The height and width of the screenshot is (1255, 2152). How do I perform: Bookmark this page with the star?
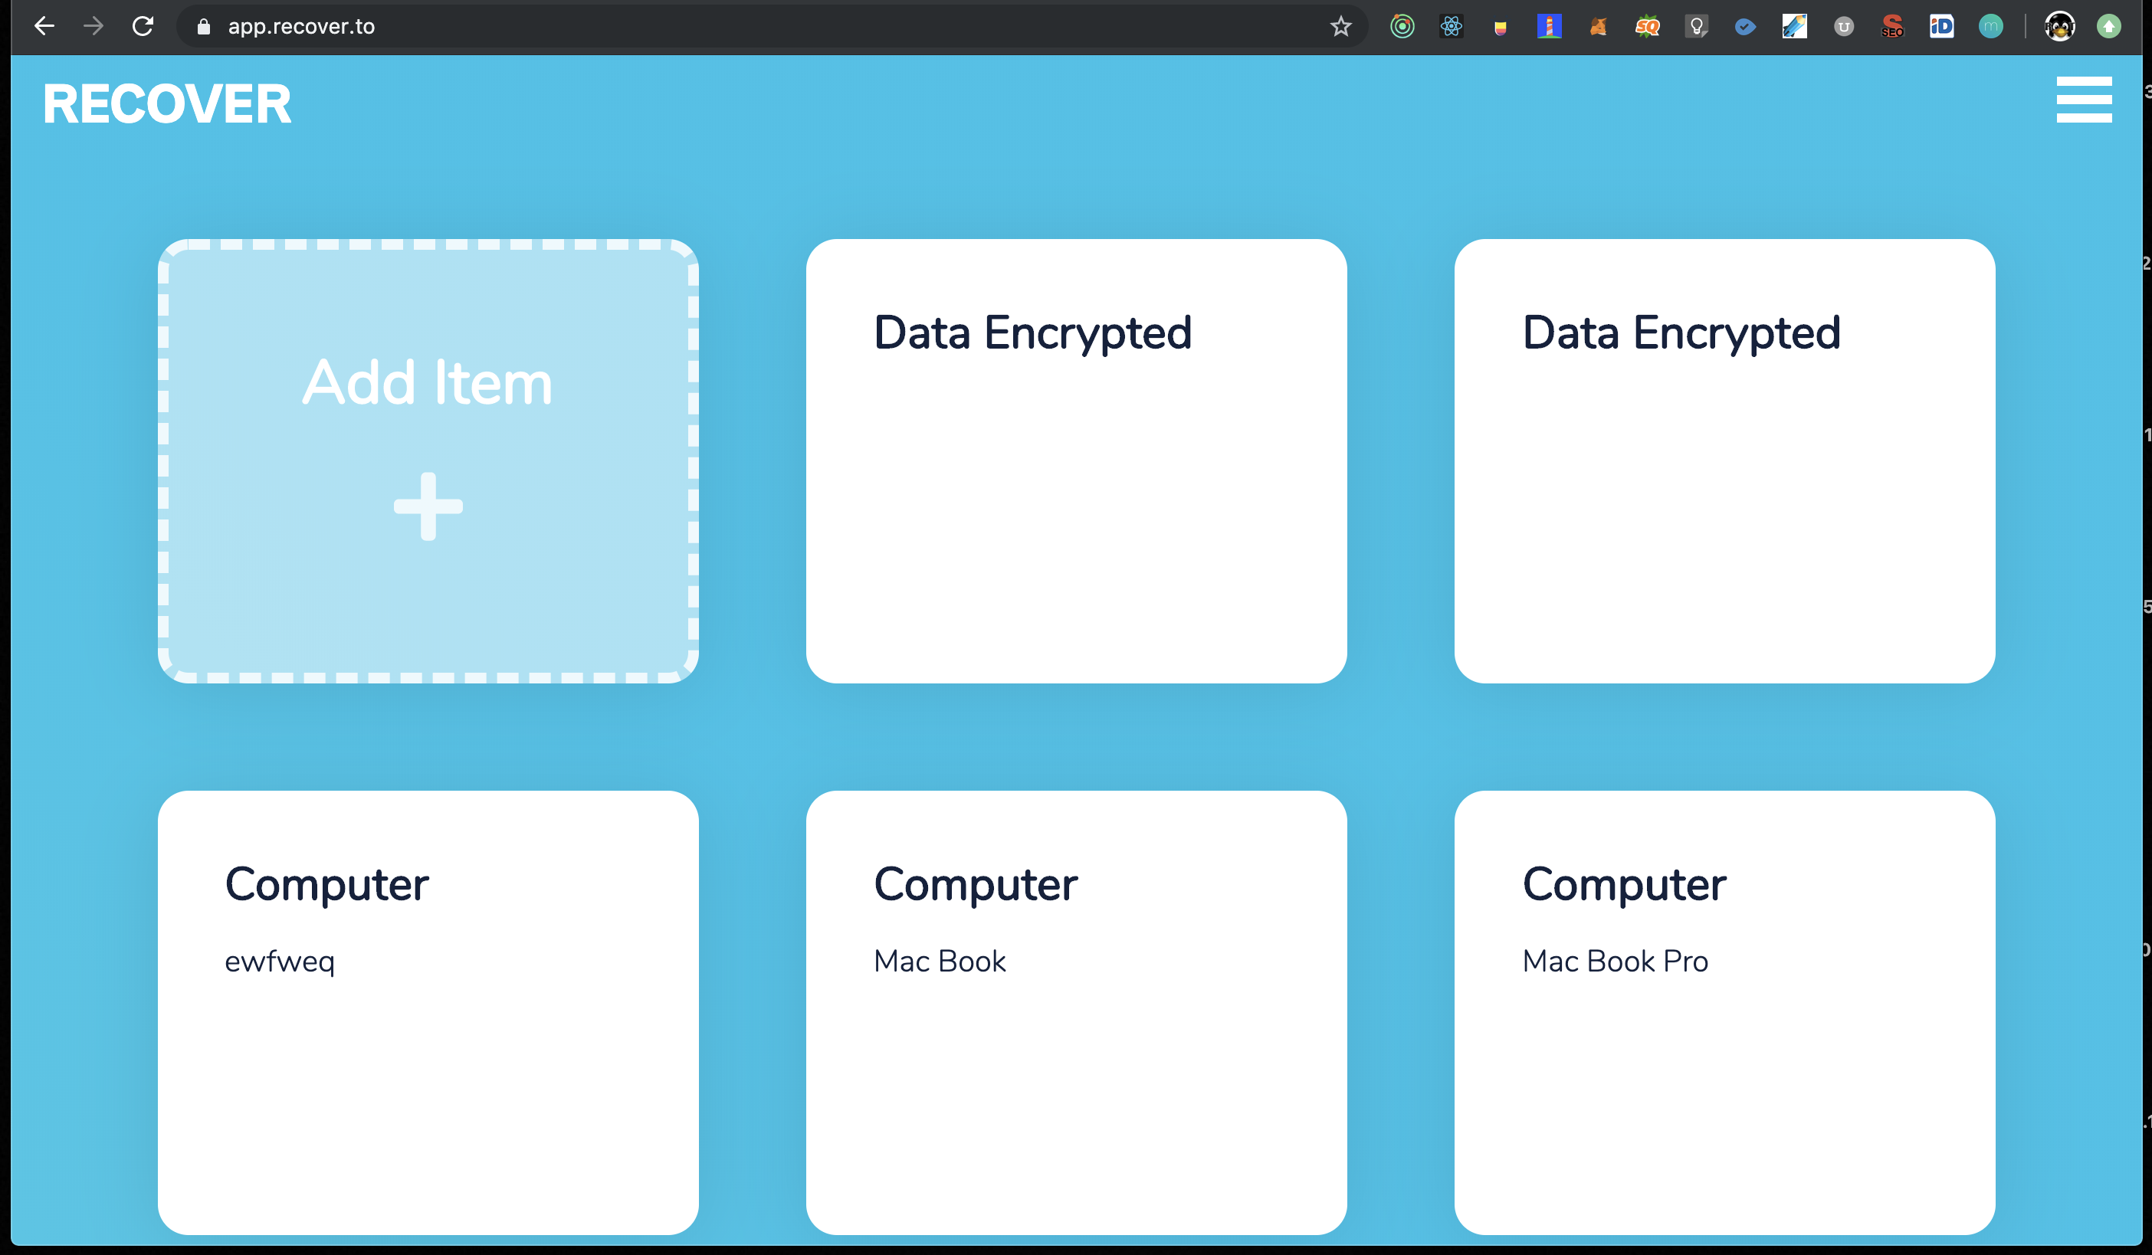tap(1340, 27)
